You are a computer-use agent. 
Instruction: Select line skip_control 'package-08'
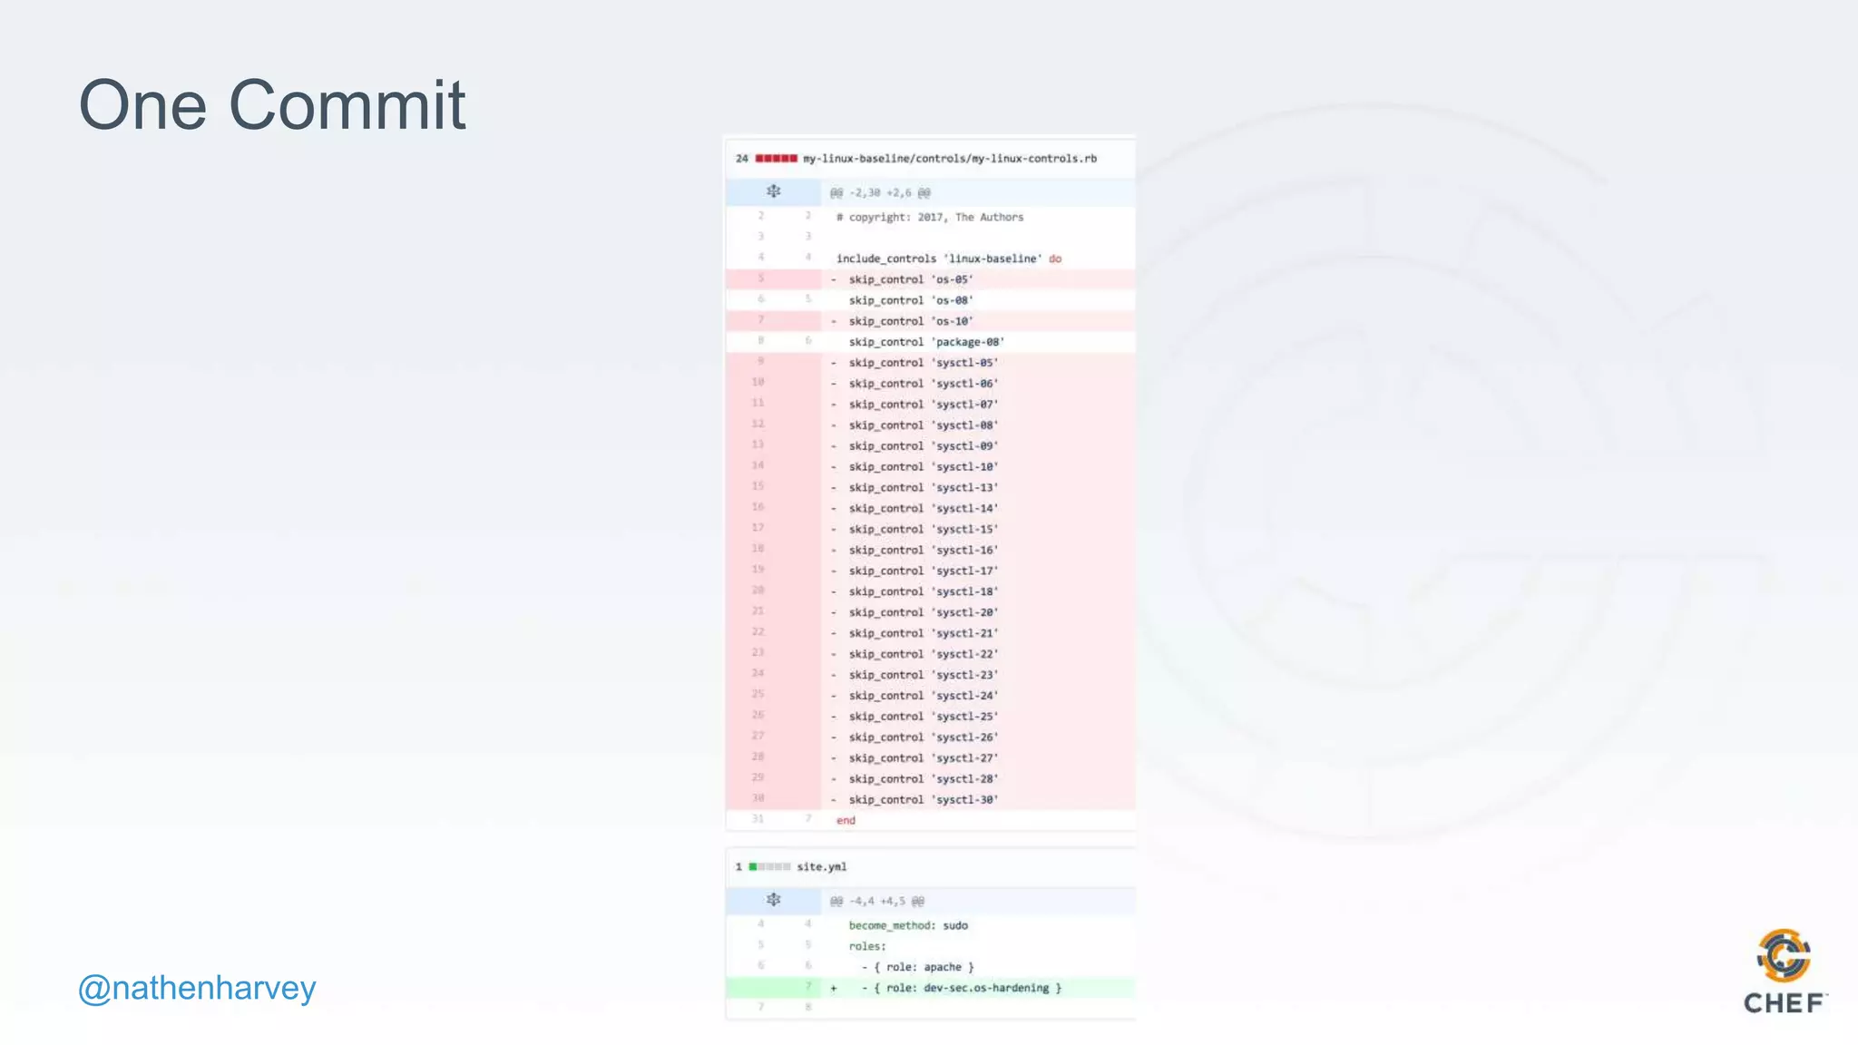pos(930,342)
